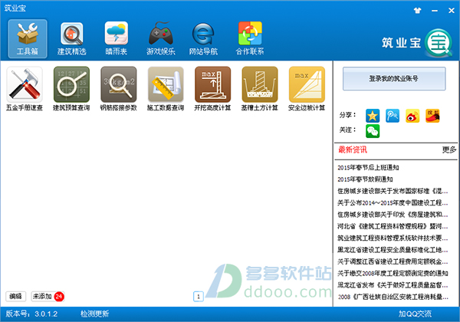The image size is (460, 322).
Task: Open news 黑龙江省发布《关于做好工程质量监督
Action: tap(393, 284)
